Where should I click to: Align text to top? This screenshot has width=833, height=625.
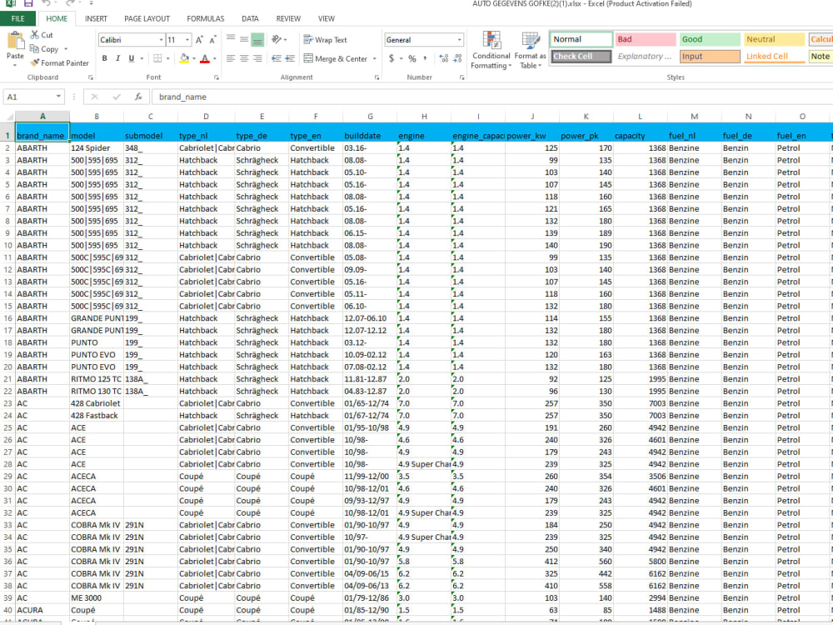pyautogui.click(x=231, y=39)
